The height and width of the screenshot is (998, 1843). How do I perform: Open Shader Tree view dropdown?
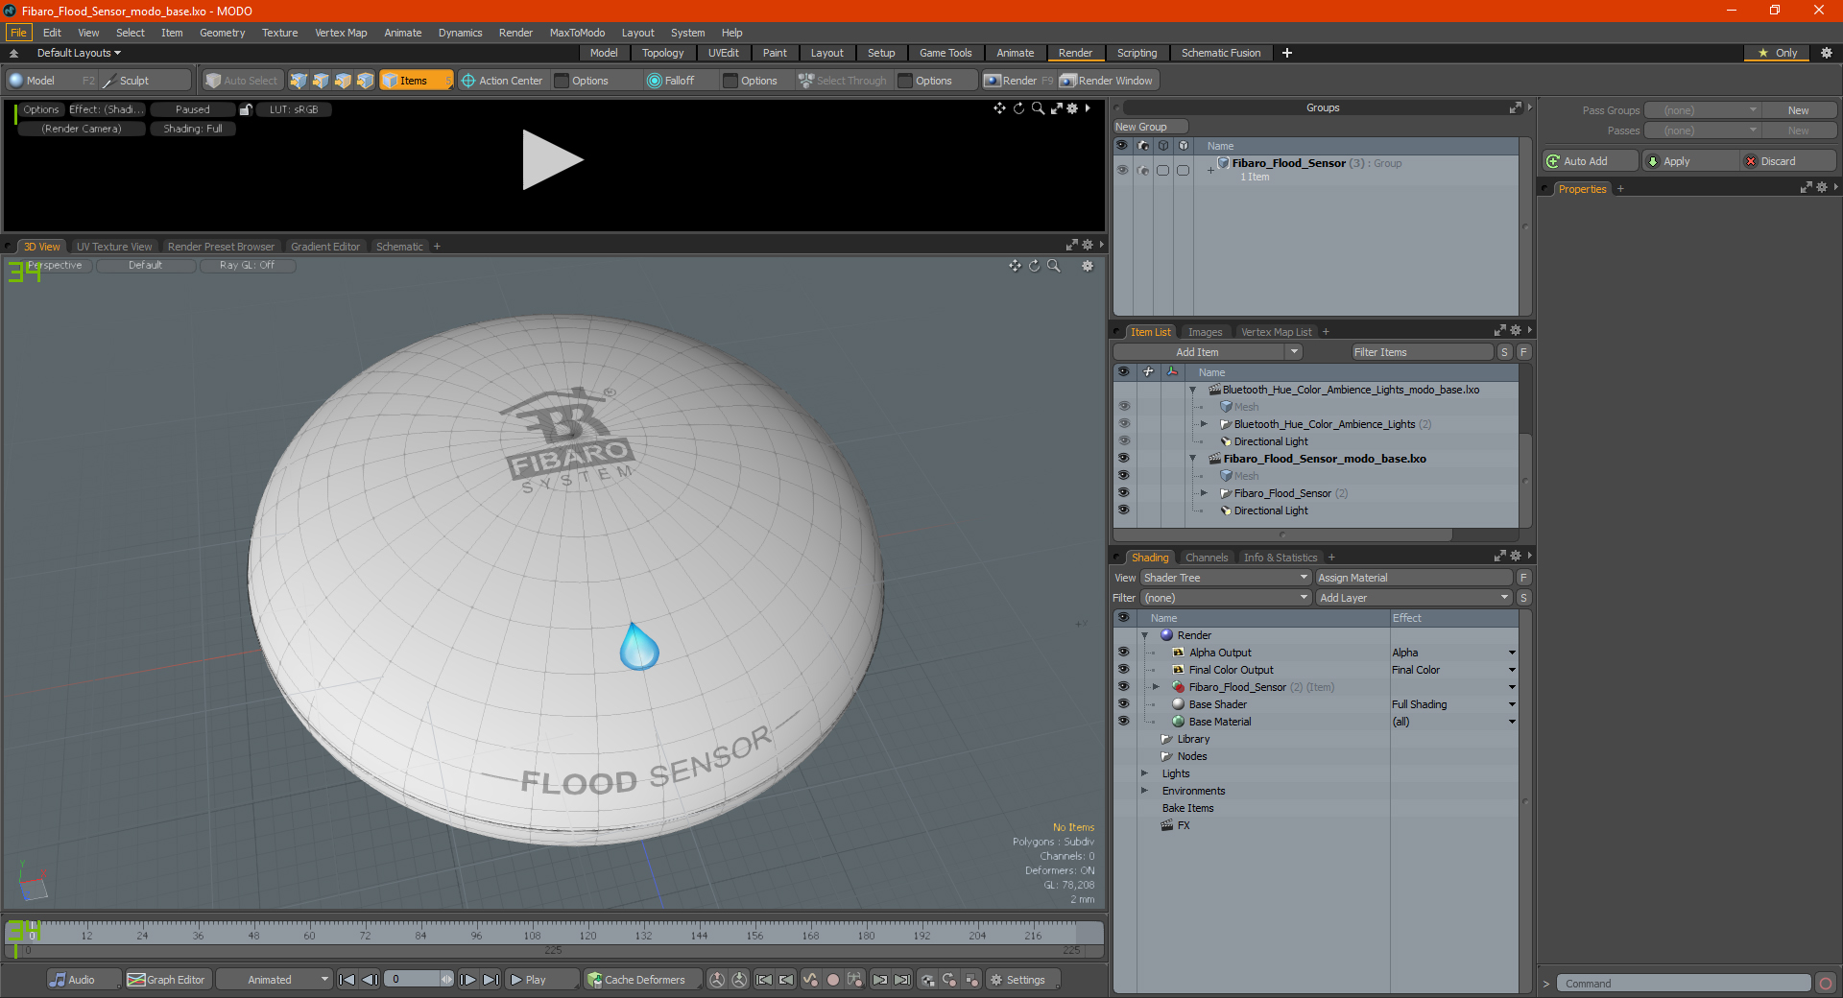click(1226, 578)
